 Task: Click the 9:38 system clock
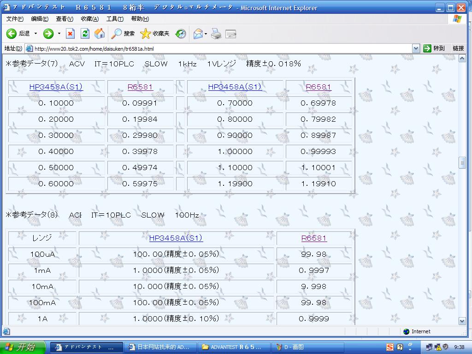[459, 348]
